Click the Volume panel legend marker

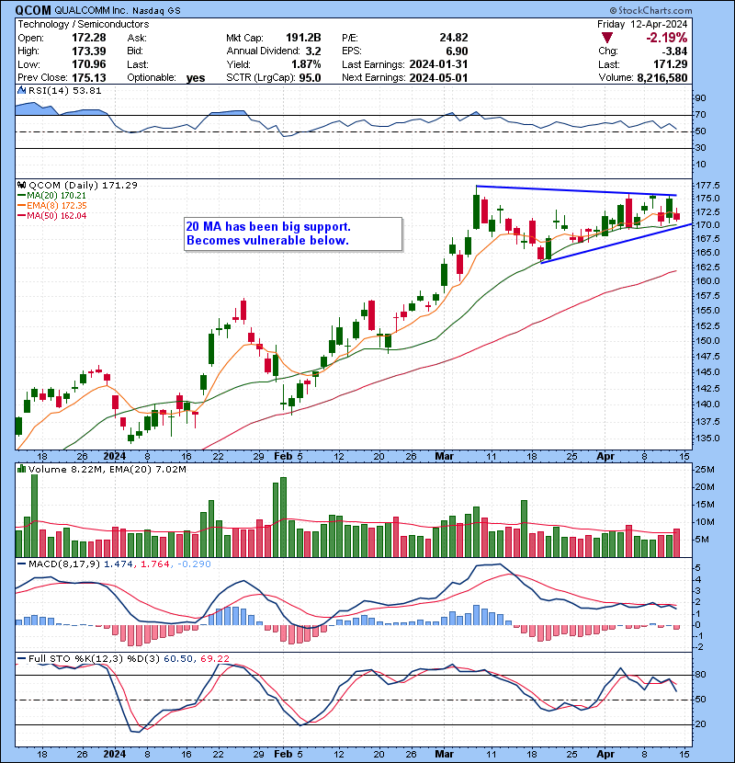[x=19, y=470]
